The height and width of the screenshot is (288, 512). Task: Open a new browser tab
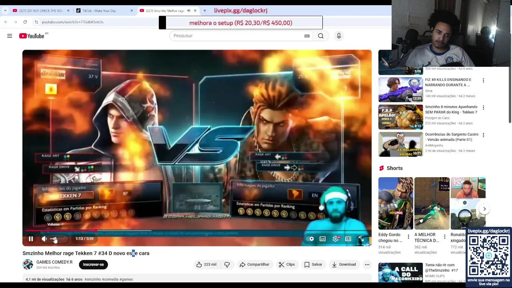click(205, 11)
